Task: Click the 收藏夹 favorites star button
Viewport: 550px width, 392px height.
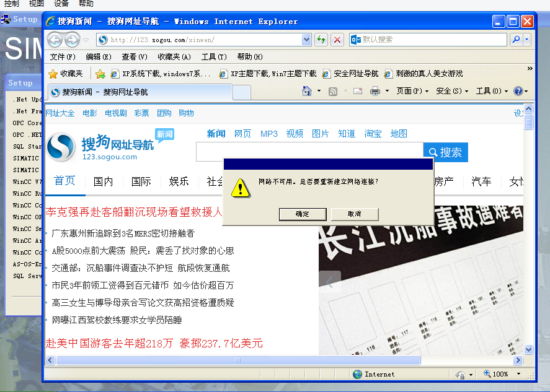Action: (x=66, y=74)
